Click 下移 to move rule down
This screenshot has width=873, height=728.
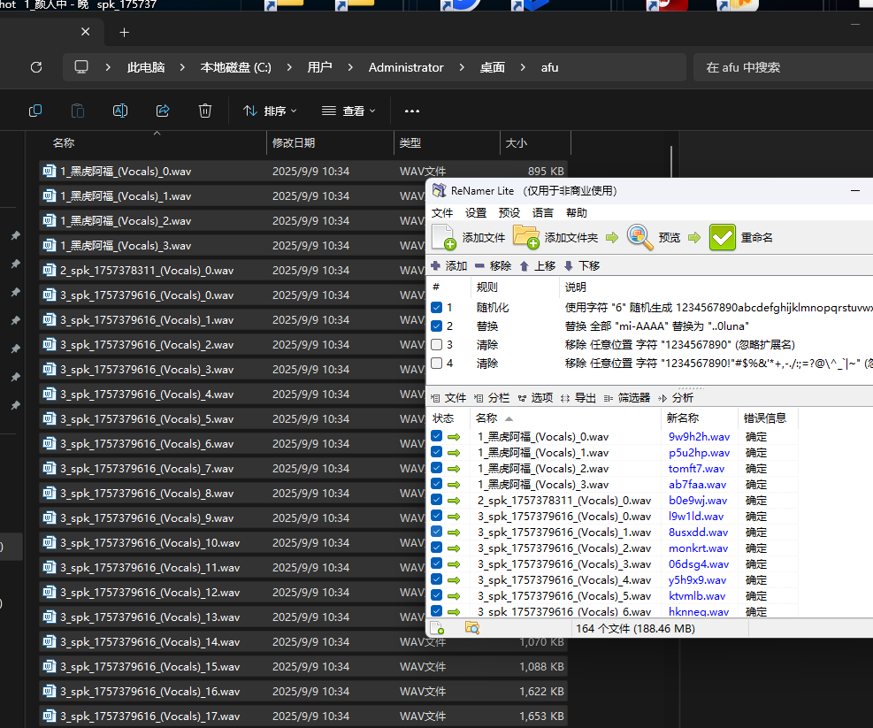582,265
